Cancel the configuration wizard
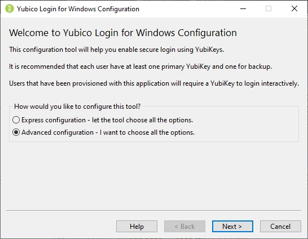 click(x=280, y=227)
